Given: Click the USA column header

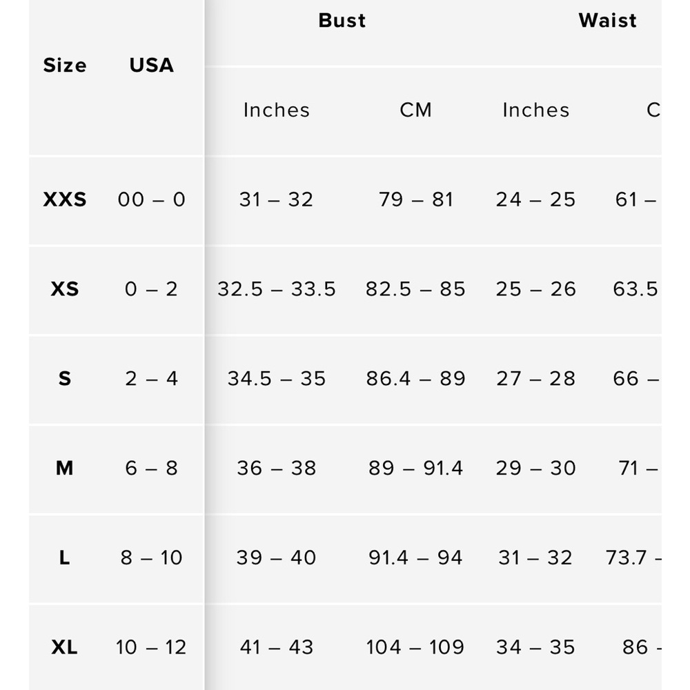Looking at the screenshot, I should [x=151, y=66].
